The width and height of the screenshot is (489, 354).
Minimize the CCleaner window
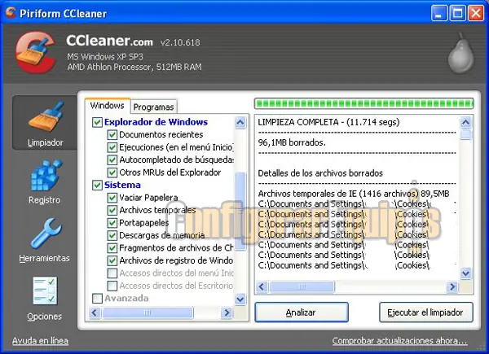(x=439, y=13)
